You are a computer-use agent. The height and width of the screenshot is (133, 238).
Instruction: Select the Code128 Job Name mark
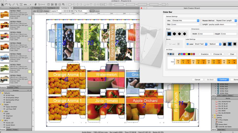pyautogui.click(x=223, y=127)
